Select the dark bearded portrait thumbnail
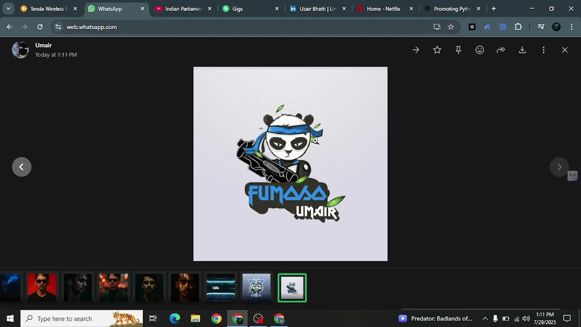Viewport: 581px width, 327px height. [149, 287]
